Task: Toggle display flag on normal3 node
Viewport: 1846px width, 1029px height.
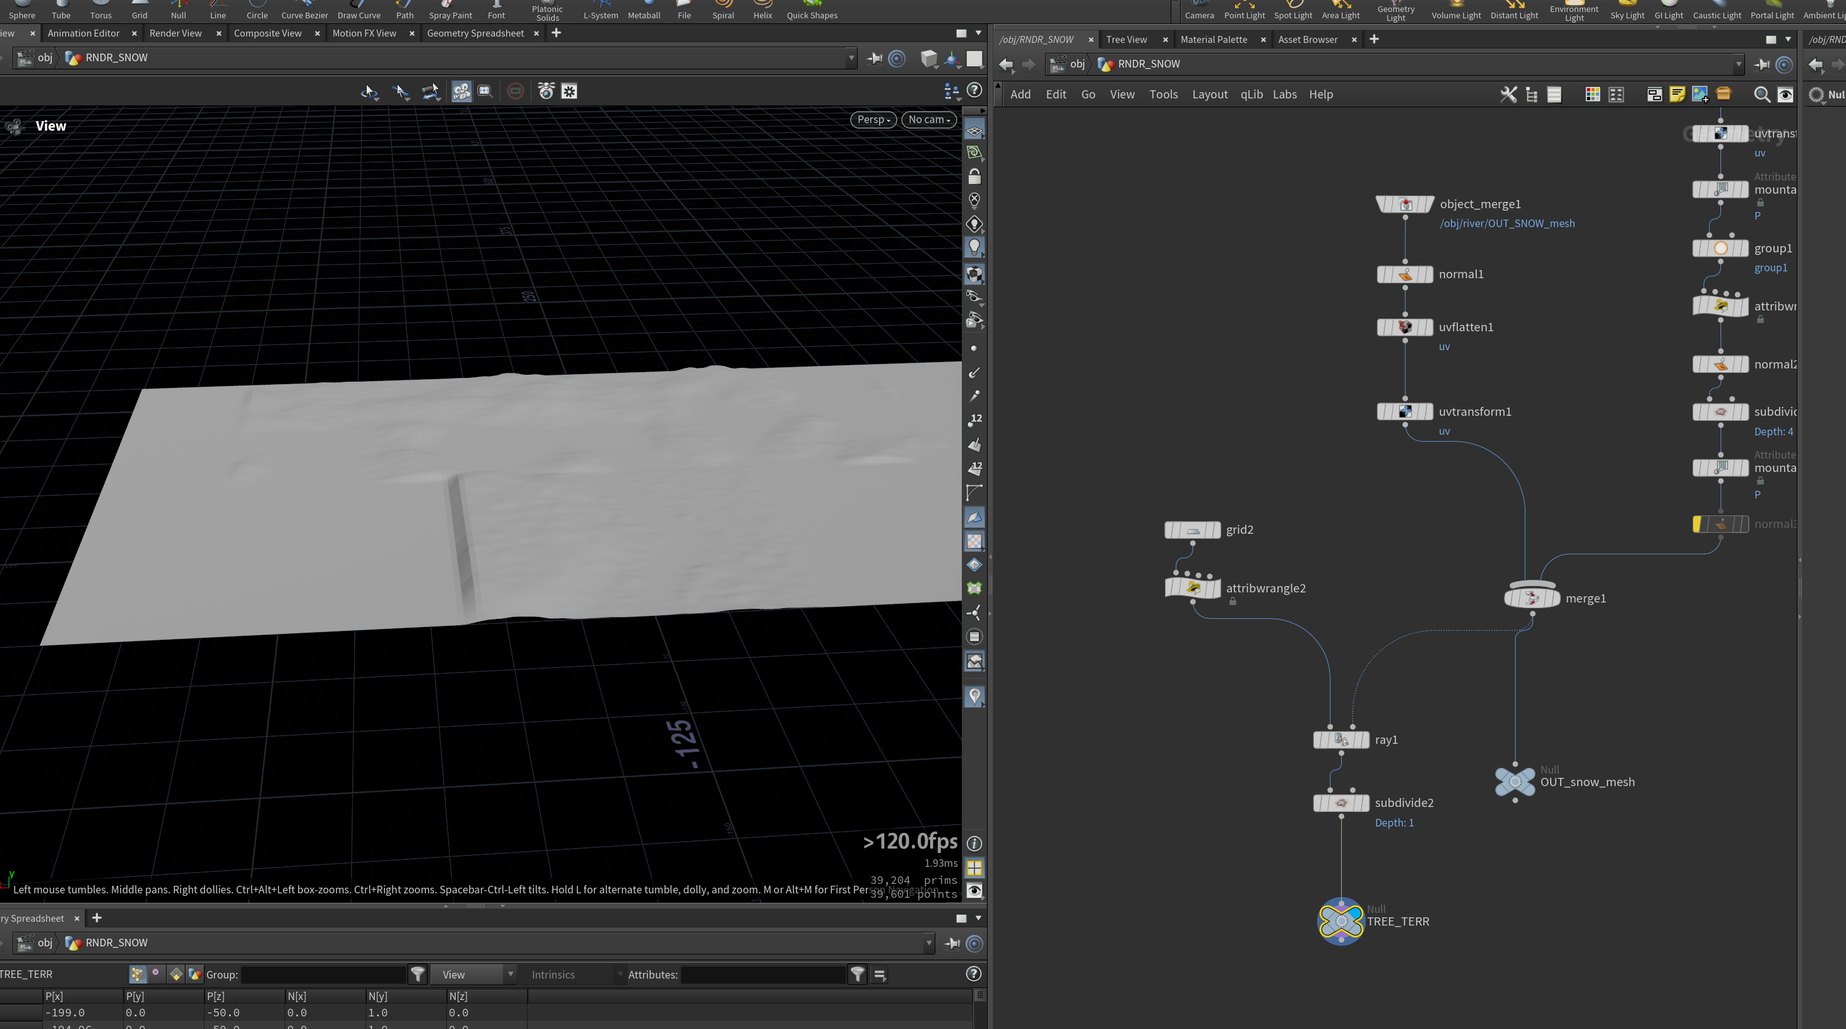Action: [x=1742, y=524]
